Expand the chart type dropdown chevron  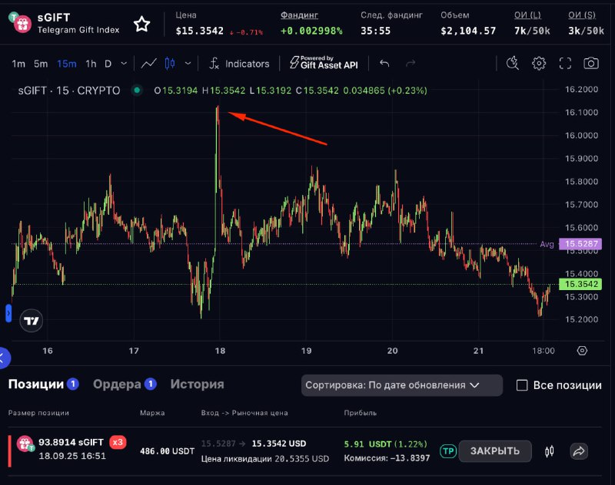pos(188,64)
